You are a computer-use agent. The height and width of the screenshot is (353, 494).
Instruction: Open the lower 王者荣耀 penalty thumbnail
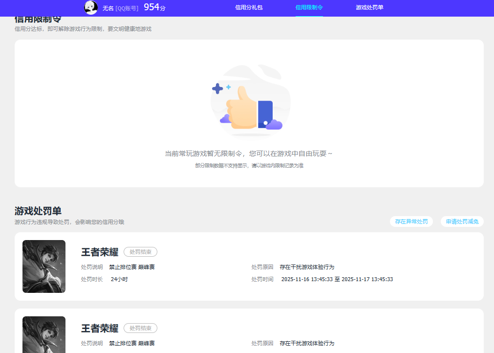tap(44, 335)
